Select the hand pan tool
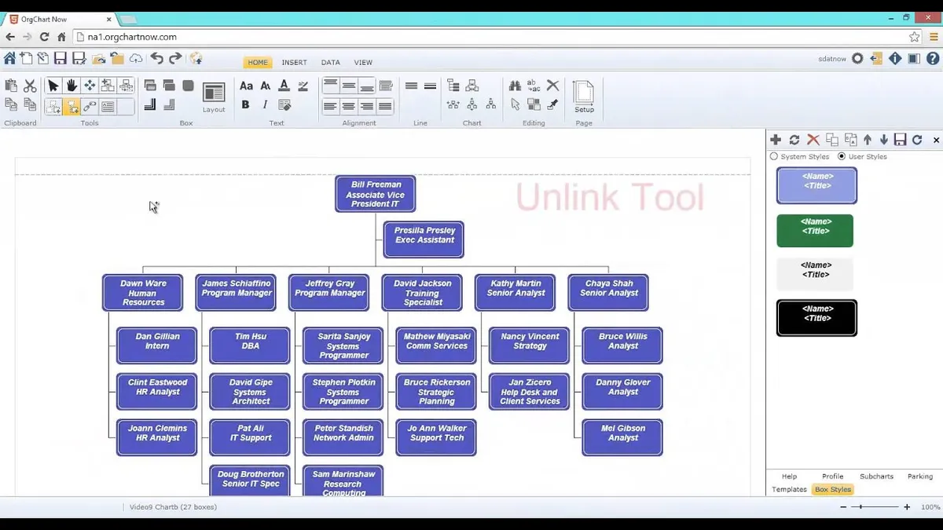This screenshot has width=943, height=530. pyautogui.click(x=72, y=86)
